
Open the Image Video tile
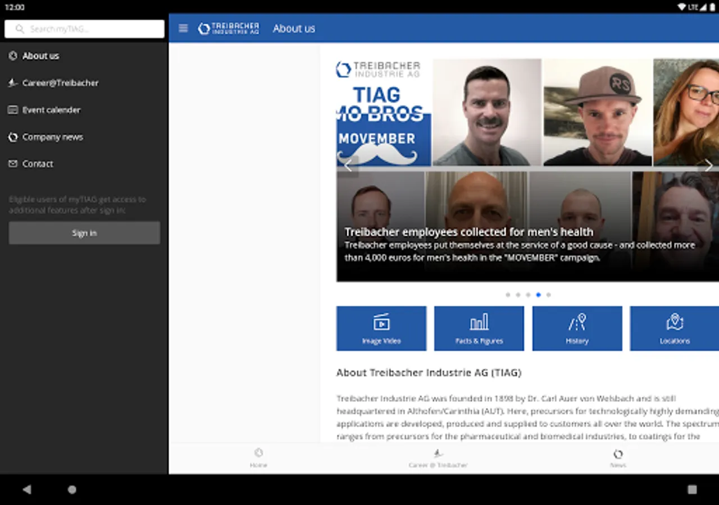(381, 328)
